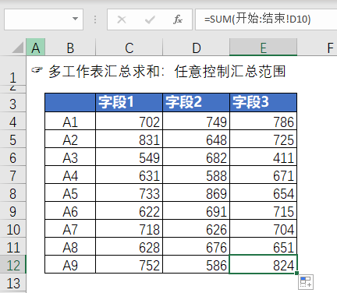Viewport: 337px width, 293px height.
Task: Click the Select All corner triangle
Action: 18,48
